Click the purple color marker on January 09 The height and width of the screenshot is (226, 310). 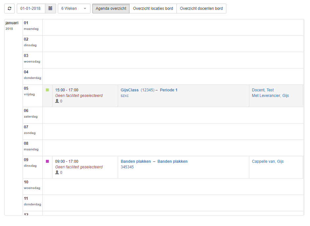pyautogui.click(x=47, y=161)
